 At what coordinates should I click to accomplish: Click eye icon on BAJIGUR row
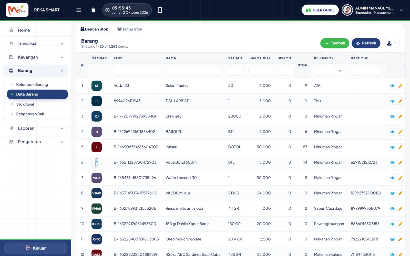click(x=392, y=132)
